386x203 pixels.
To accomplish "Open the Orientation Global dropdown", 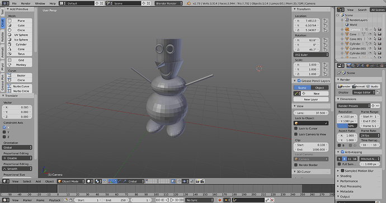I will tap(17, 148).
